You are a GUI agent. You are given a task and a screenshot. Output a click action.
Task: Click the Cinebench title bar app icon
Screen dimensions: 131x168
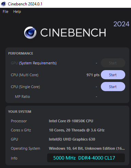pos(3,4)
